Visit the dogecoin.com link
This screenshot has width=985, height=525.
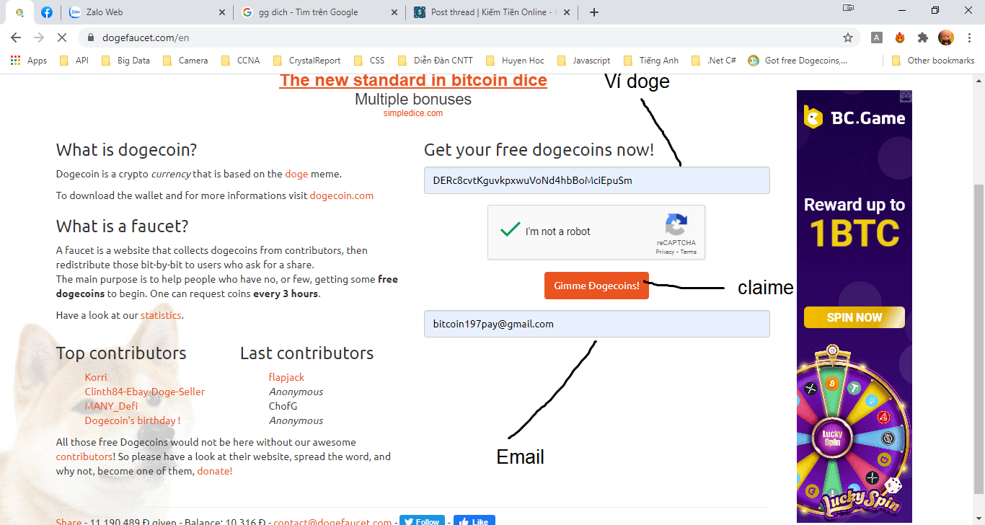342,195
